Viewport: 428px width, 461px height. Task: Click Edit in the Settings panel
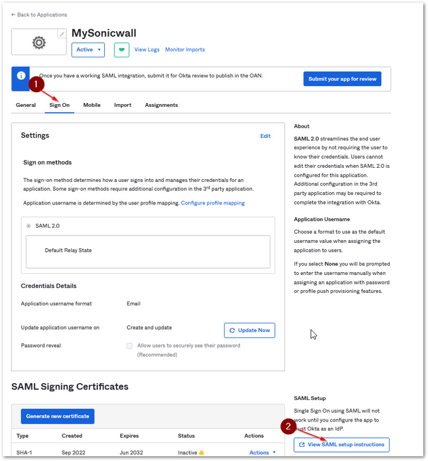265,136
